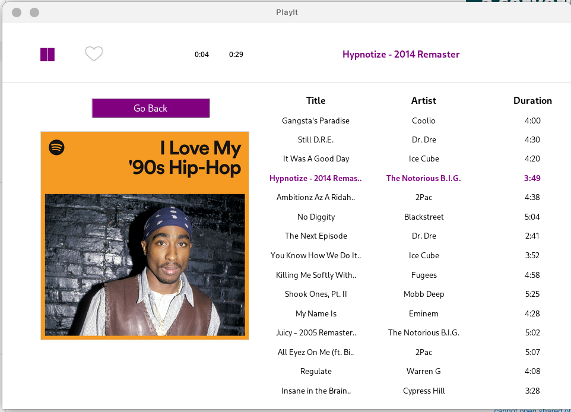Viewport: 571px width, 412px height.
Task: Click the Artist column header
Action: pos(423,100)
